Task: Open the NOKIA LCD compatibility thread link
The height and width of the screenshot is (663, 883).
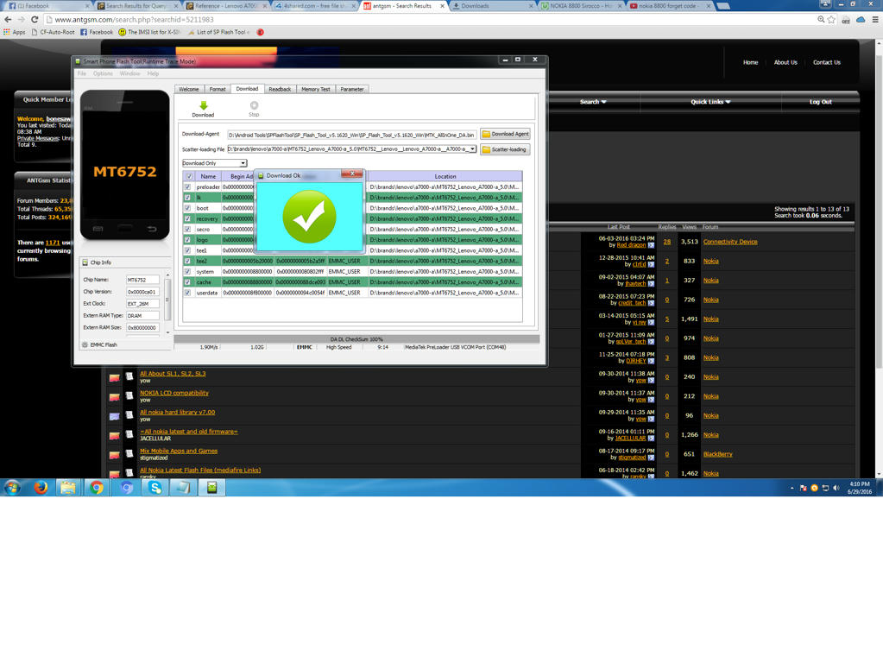Action: [174, 393]
